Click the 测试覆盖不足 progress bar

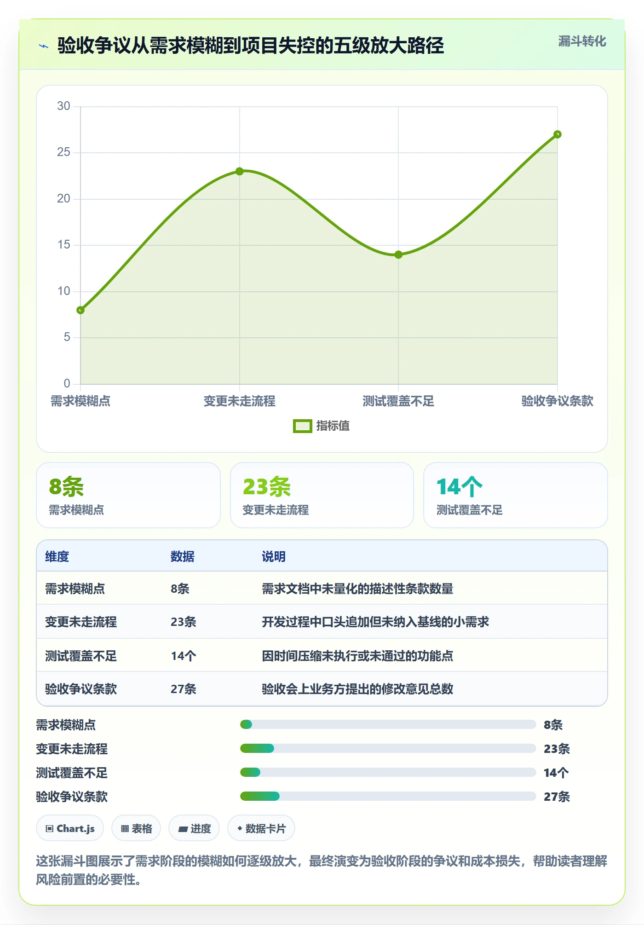tap(388, 773)
